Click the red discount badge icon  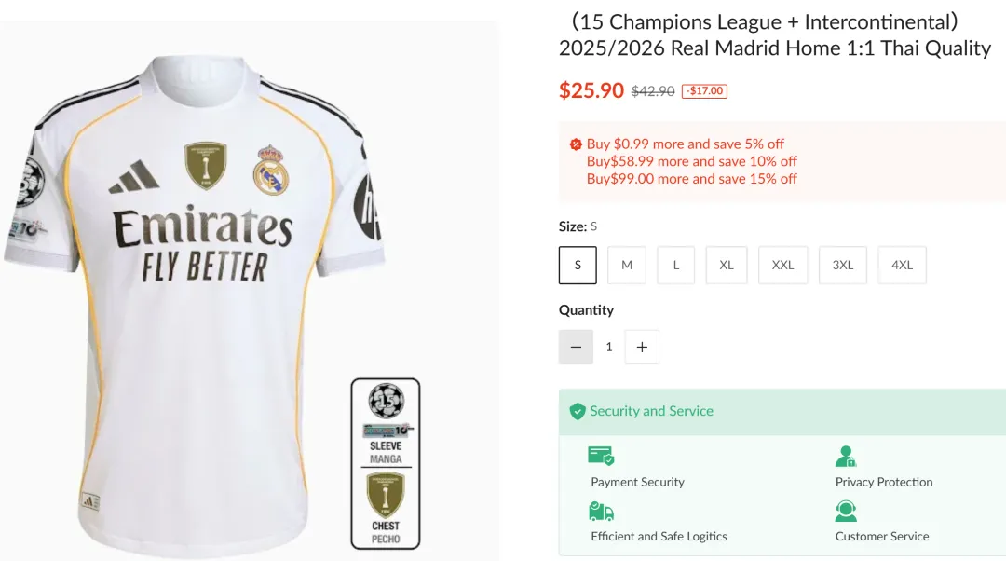pos(577,144)
